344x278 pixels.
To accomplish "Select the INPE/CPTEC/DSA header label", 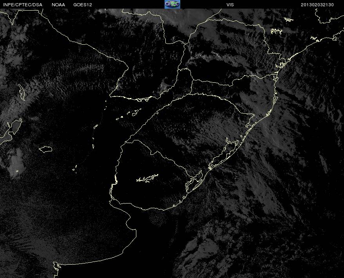I will pyautogui.click(x=23, y=5).
